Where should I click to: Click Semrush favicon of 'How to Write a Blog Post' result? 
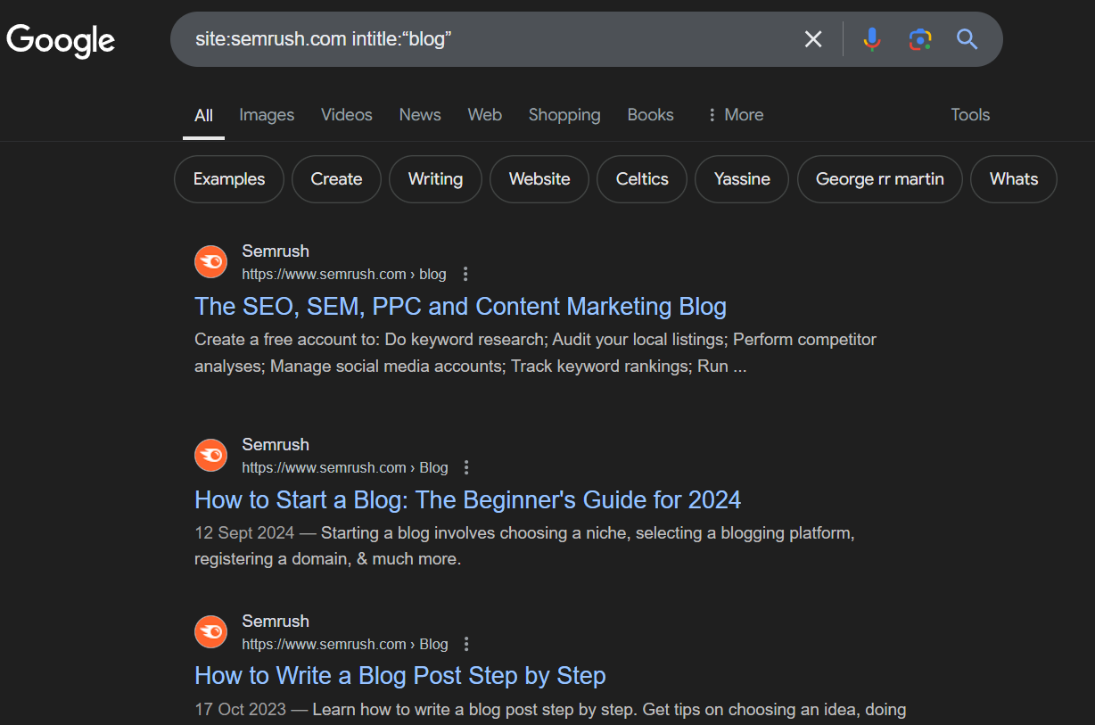(211, 632)
